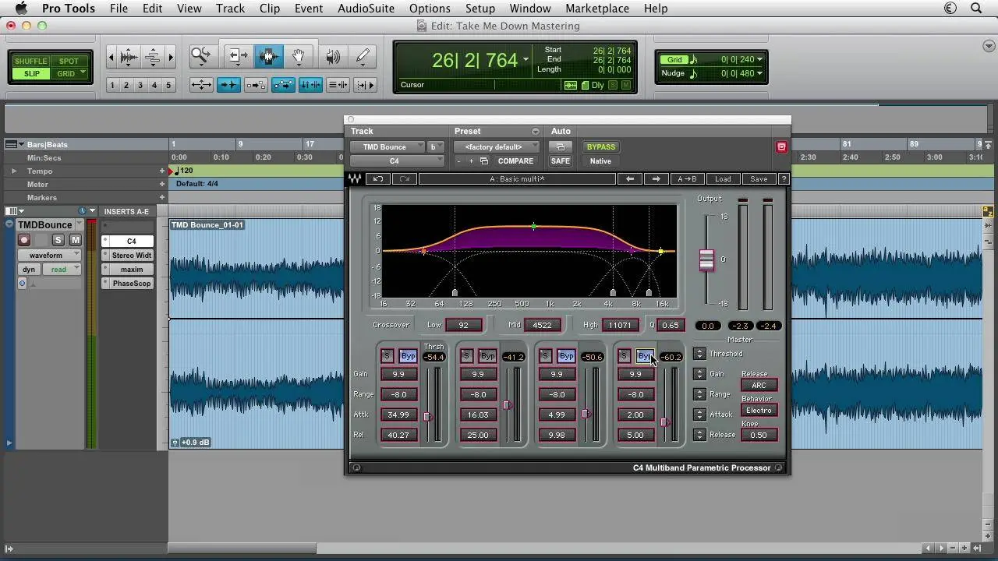Go to next C4 preset arrow

[x=656, y=179]
